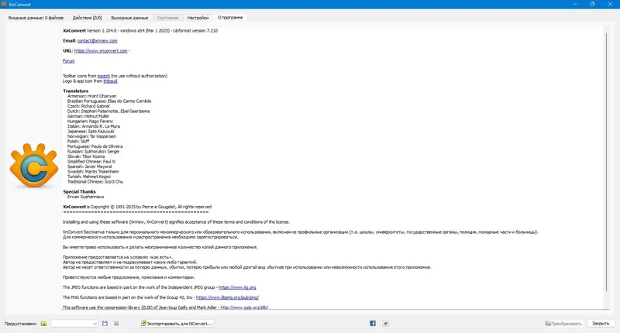This screenshot has width=620, height=333.
Task: Follow the thibaud logo link
Action: 110,81
